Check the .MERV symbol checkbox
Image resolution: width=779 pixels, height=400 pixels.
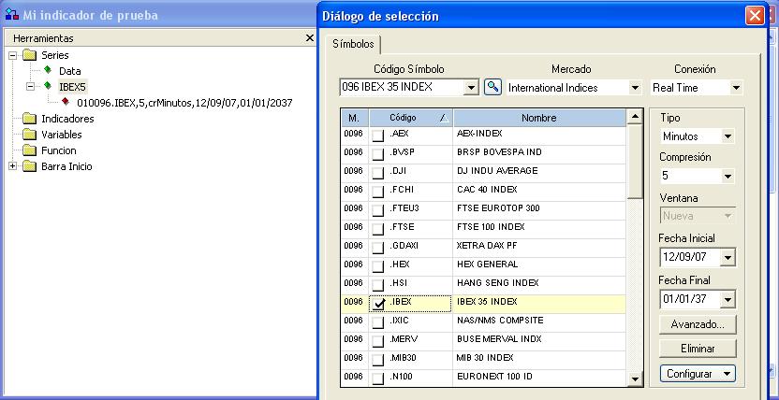tap(378, 341)
